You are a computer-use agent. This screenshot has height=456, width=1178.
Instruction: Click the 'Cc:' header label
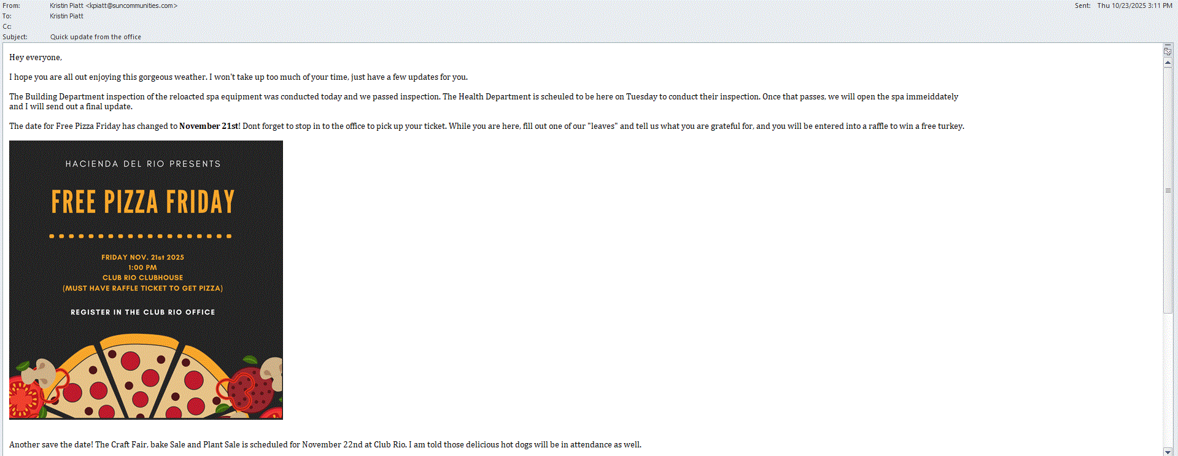click(x=7, y=26)
